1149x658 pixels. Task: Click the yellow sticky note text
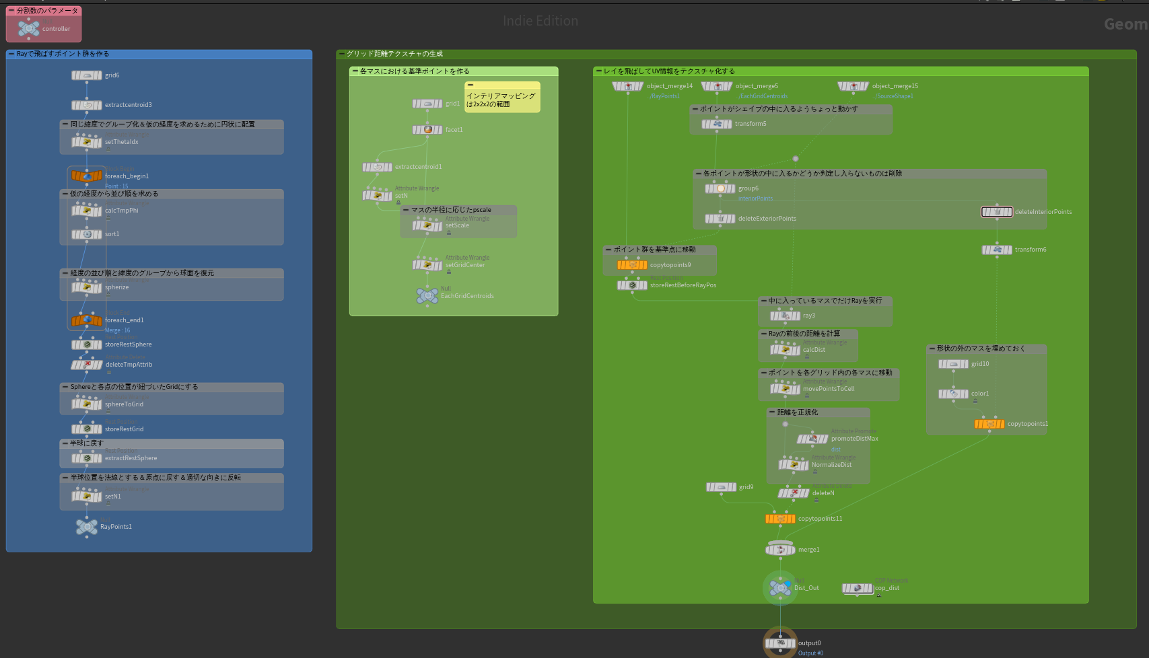pos(501,100)
